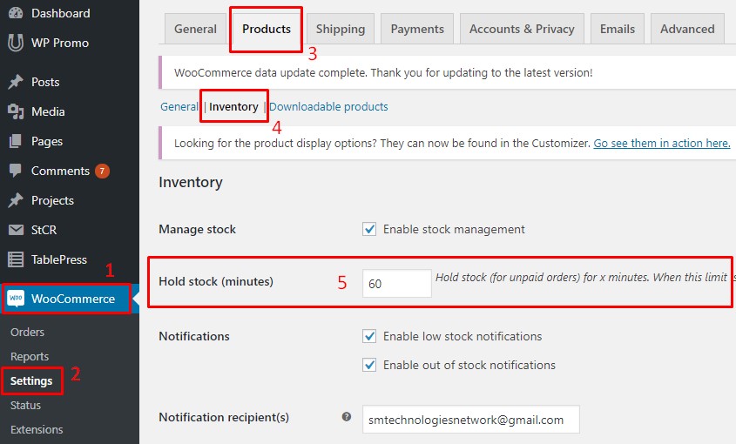The image size is (736, 444).
Task: Toggle Enable out of stock notifications
Action: click(x=369, y=365)
